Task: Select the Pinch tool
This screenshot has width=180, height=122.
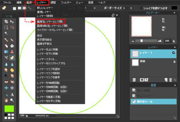Action: click(x=12, y=88)
